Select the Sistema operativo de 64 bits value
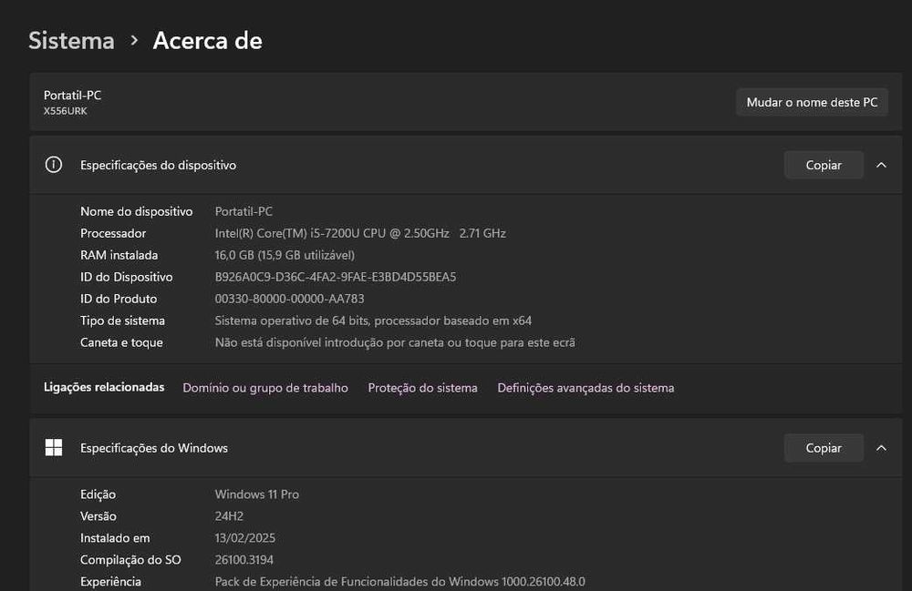The width and height of the screenshot is (912, 591). [373, 321]
